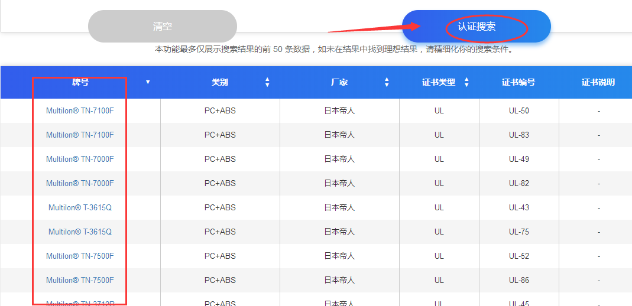This screenshot has width=632, height=306.
Task: Click the 清空 clear button
Action: pyautogui.click(x=162, y=27)
